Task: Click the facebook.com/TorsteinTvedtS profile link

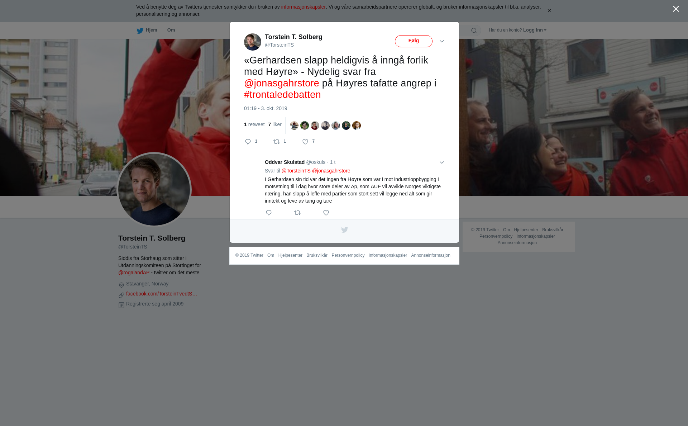Action: [x=162, y=294]
